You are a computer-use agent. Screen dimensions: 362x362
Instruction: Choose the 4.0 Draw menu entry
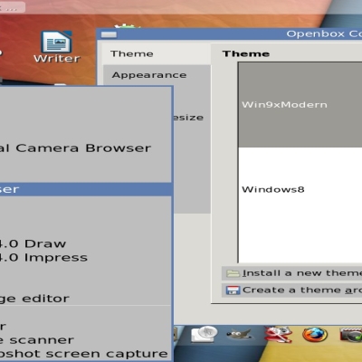click(86, 243)
